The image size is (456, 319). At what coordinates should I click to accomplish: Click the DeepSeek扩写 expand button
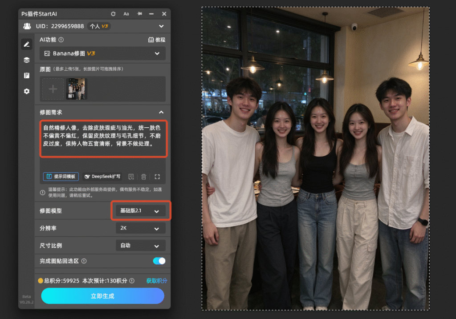[102, 177]
